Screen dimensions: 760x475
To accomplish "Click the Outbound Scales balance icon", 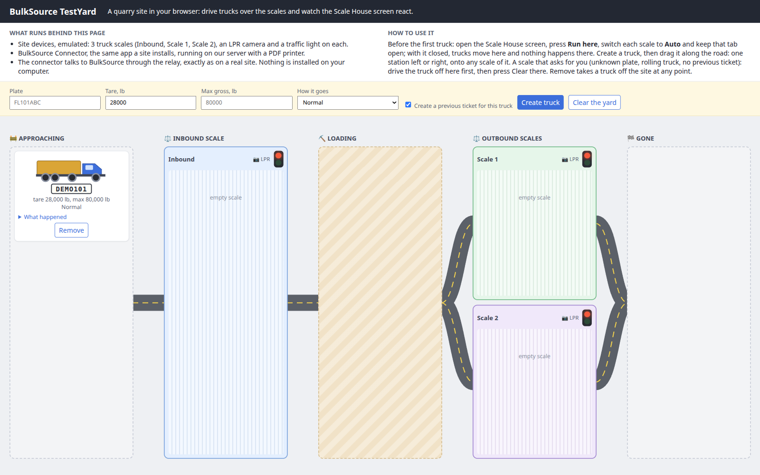I will (476, 138).
